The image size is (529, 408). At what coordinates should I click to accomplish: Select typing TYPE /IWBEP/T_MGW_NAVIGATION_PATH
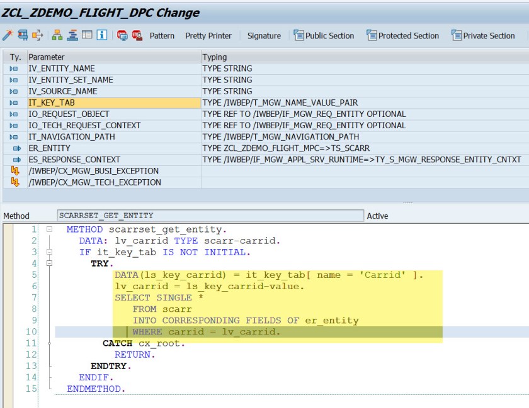click(x=281, y=137)
